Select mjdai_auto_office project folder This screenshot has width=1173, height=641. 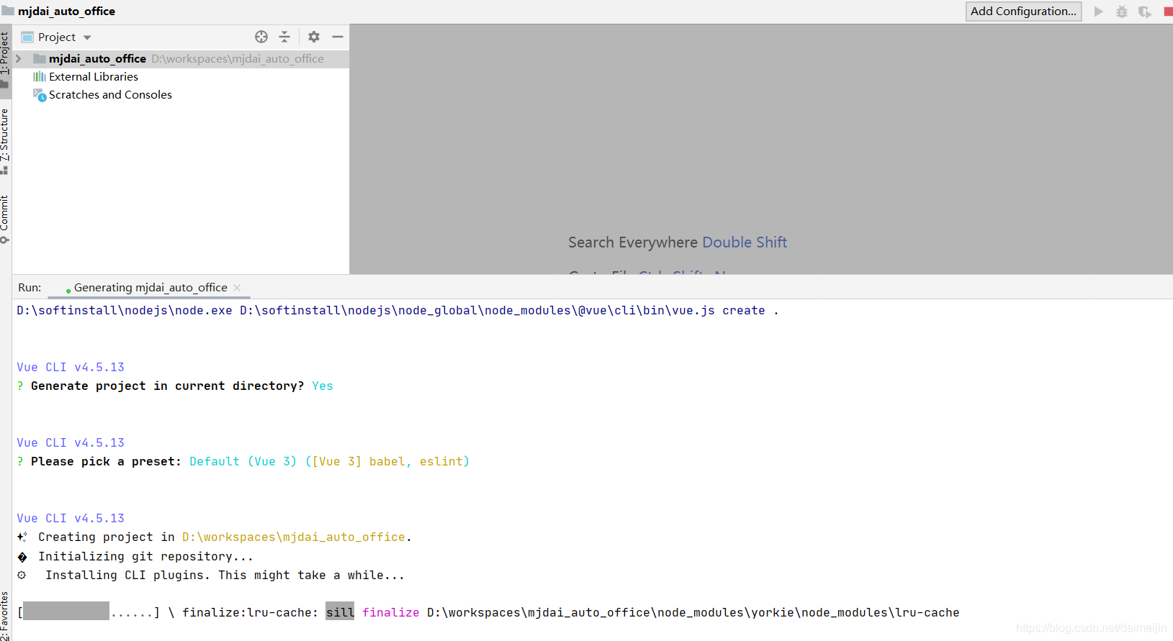click(181, 58)
